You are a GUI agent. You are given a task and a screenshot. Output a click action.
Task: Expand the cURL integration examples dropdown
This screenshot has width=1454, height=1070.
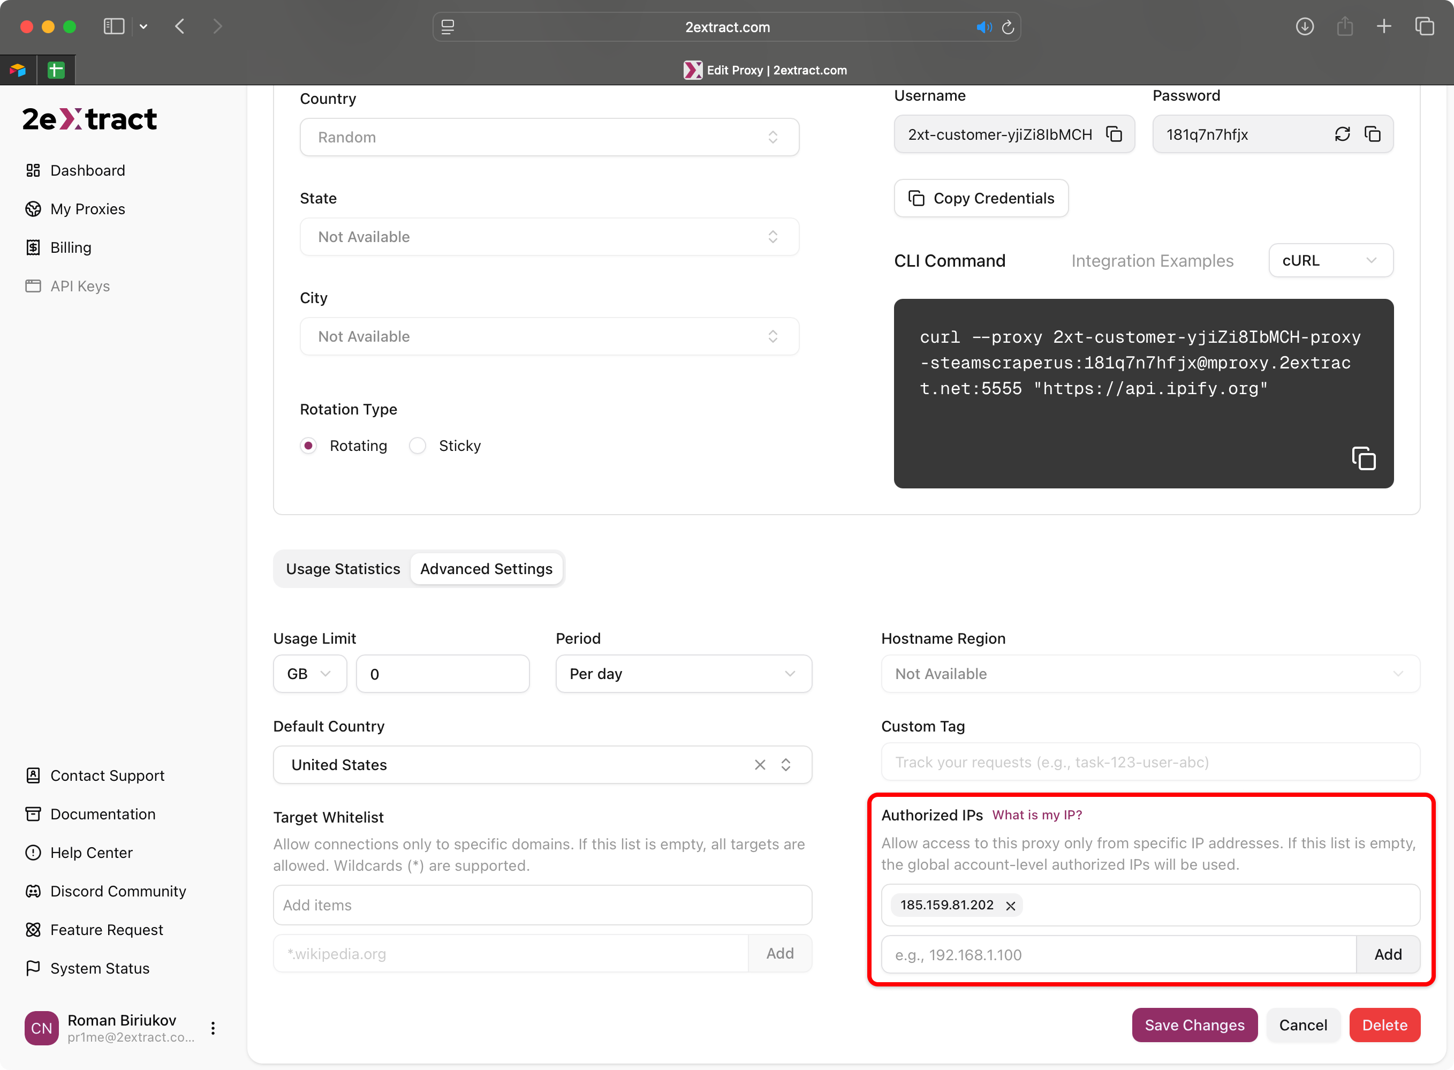tap(1330, 260)
